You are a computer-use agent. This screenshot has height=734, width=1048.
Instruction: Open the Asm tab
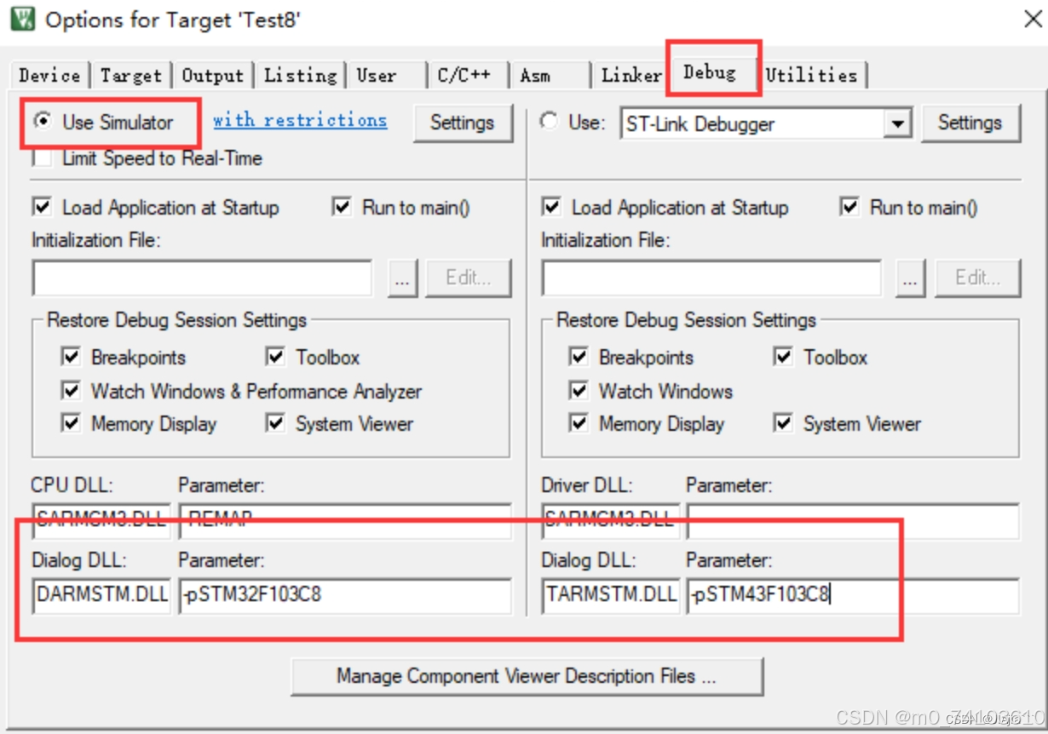point(535,75)
